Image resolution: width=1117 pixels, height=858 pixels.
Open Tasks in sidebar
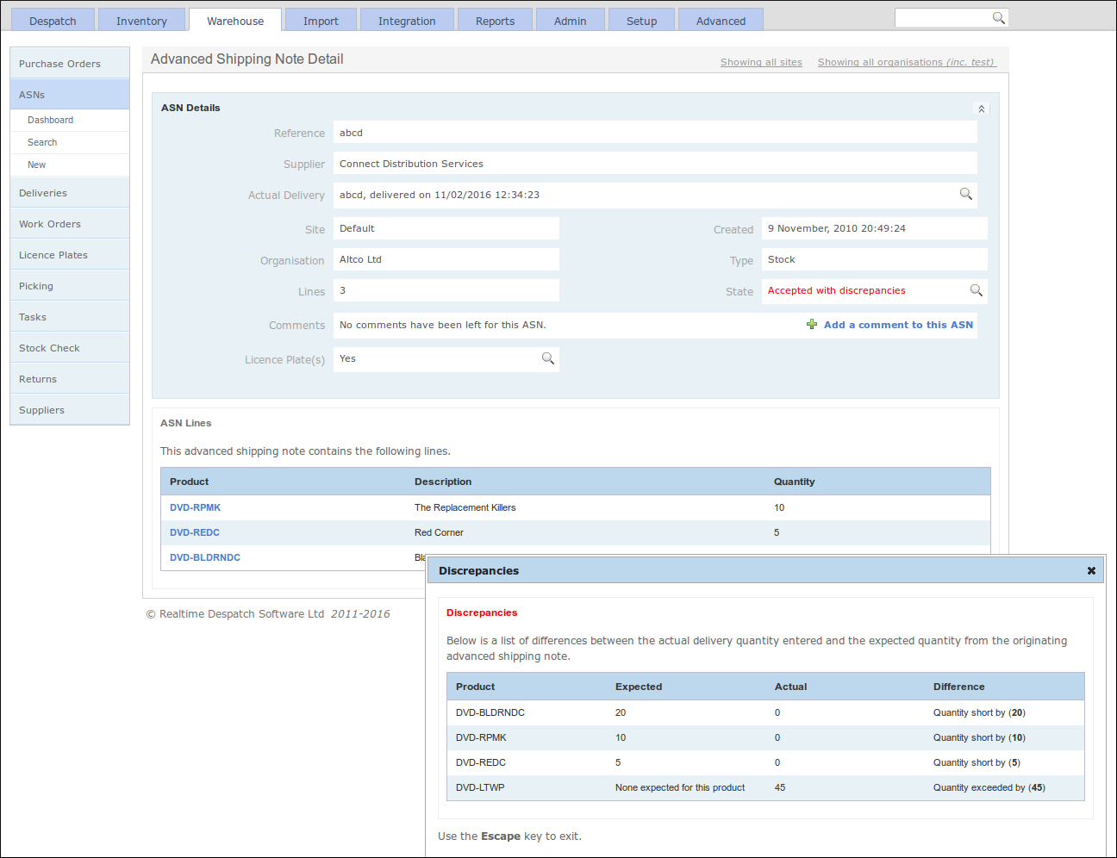(x=70, y=317)
